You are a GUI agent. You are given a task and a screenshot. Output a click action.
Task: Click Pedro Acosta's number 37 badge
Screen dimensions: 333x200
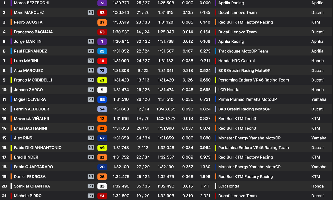(x=102, y=22)
